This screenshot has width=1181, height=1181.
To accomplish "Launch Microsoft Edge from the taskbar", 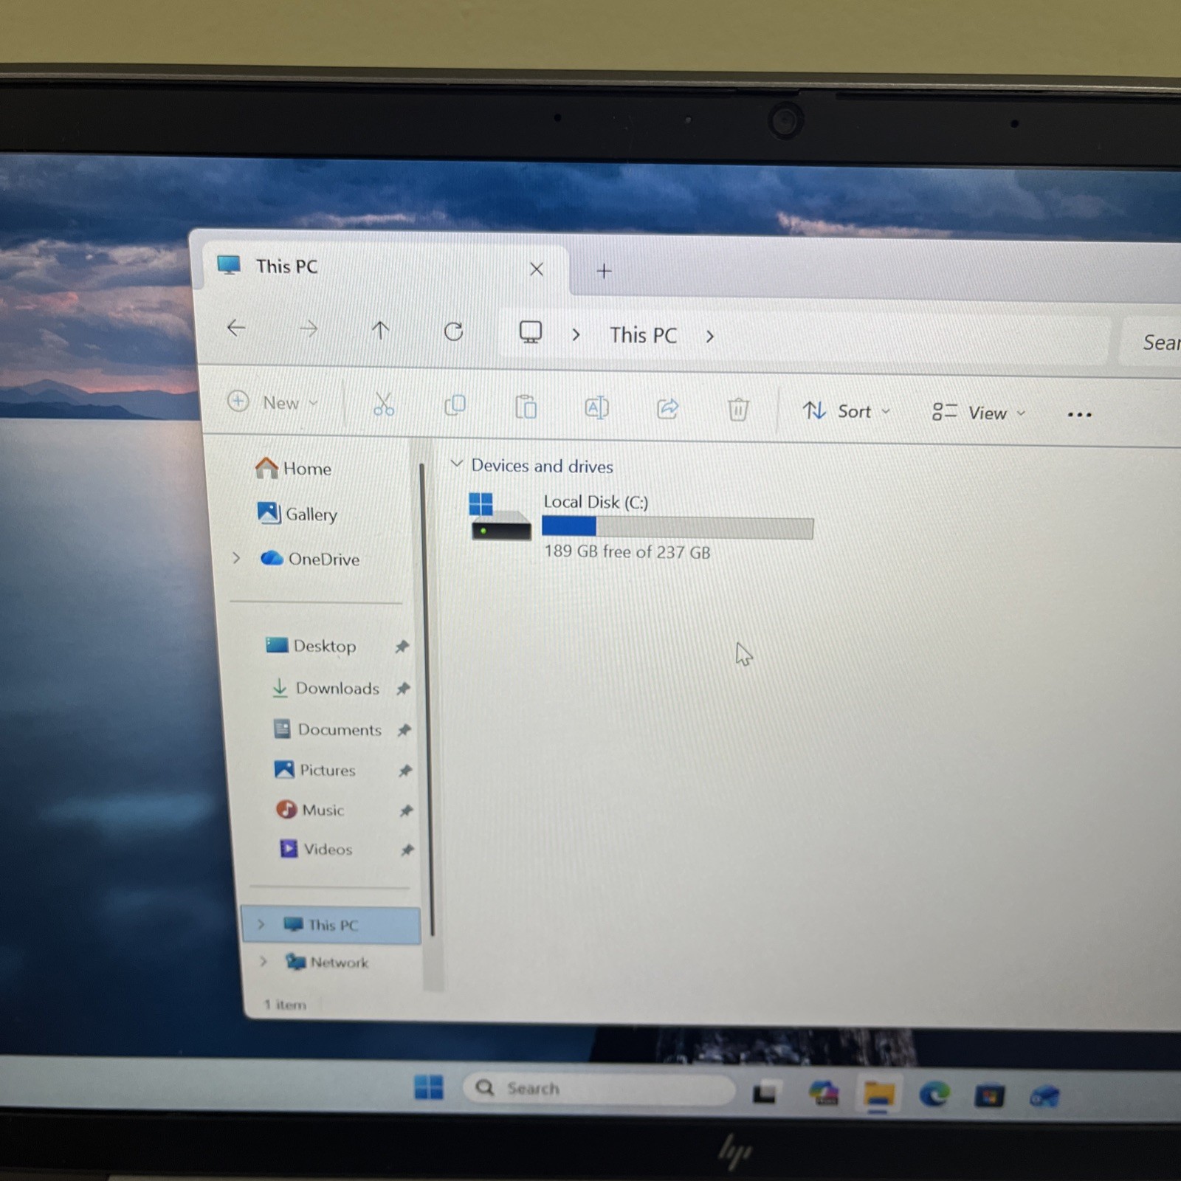I will (x=934, y=1094).
